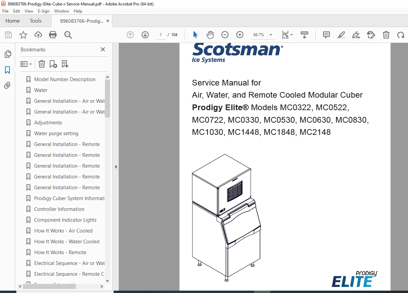The height and width of the screenshot is (293, 408).
Task: Go to How It Works - Remote
Action: pyautogui.click(x=60, y=252)
